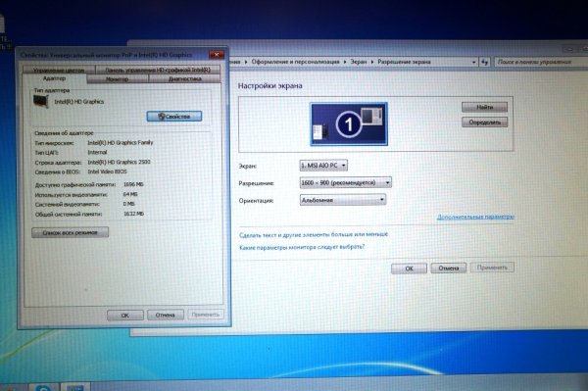Image resolution: width=588 pixels, height=391 pixels.
Task: Click OK in the screen resolution window
Action: click(409, 269)
